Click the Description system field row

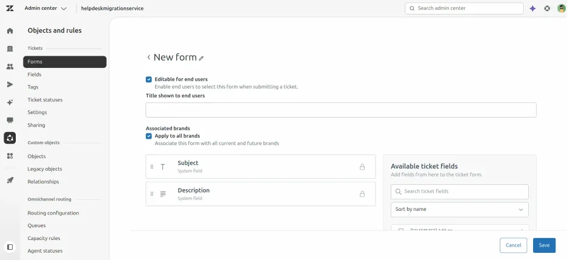pyautogui.click(x=260, y=194)
